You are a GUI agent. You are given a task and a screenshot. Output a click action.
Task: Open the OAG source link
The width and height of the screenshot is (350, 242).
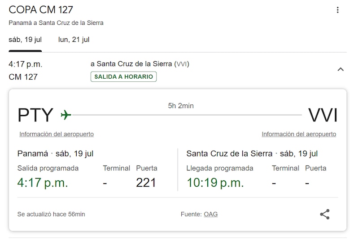coord(211,214)
